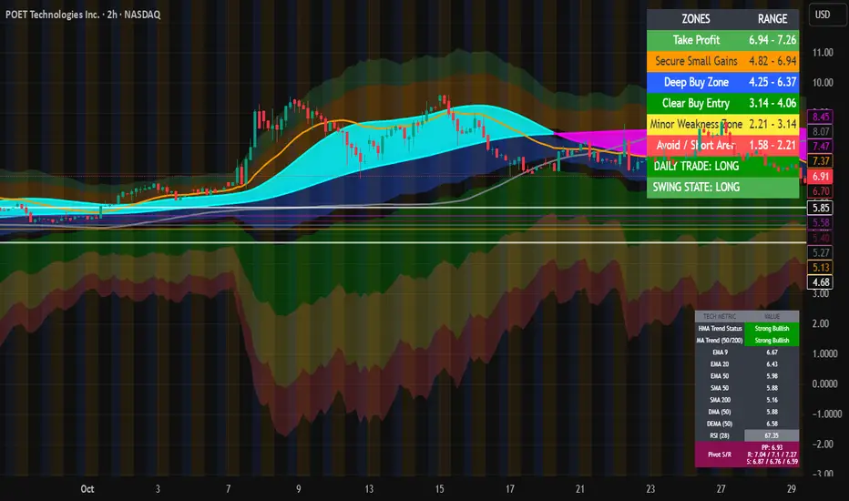Screen dimensions: 849x501
Task: Click the Pivot S/R label
Action: click(x=720, y=455)
